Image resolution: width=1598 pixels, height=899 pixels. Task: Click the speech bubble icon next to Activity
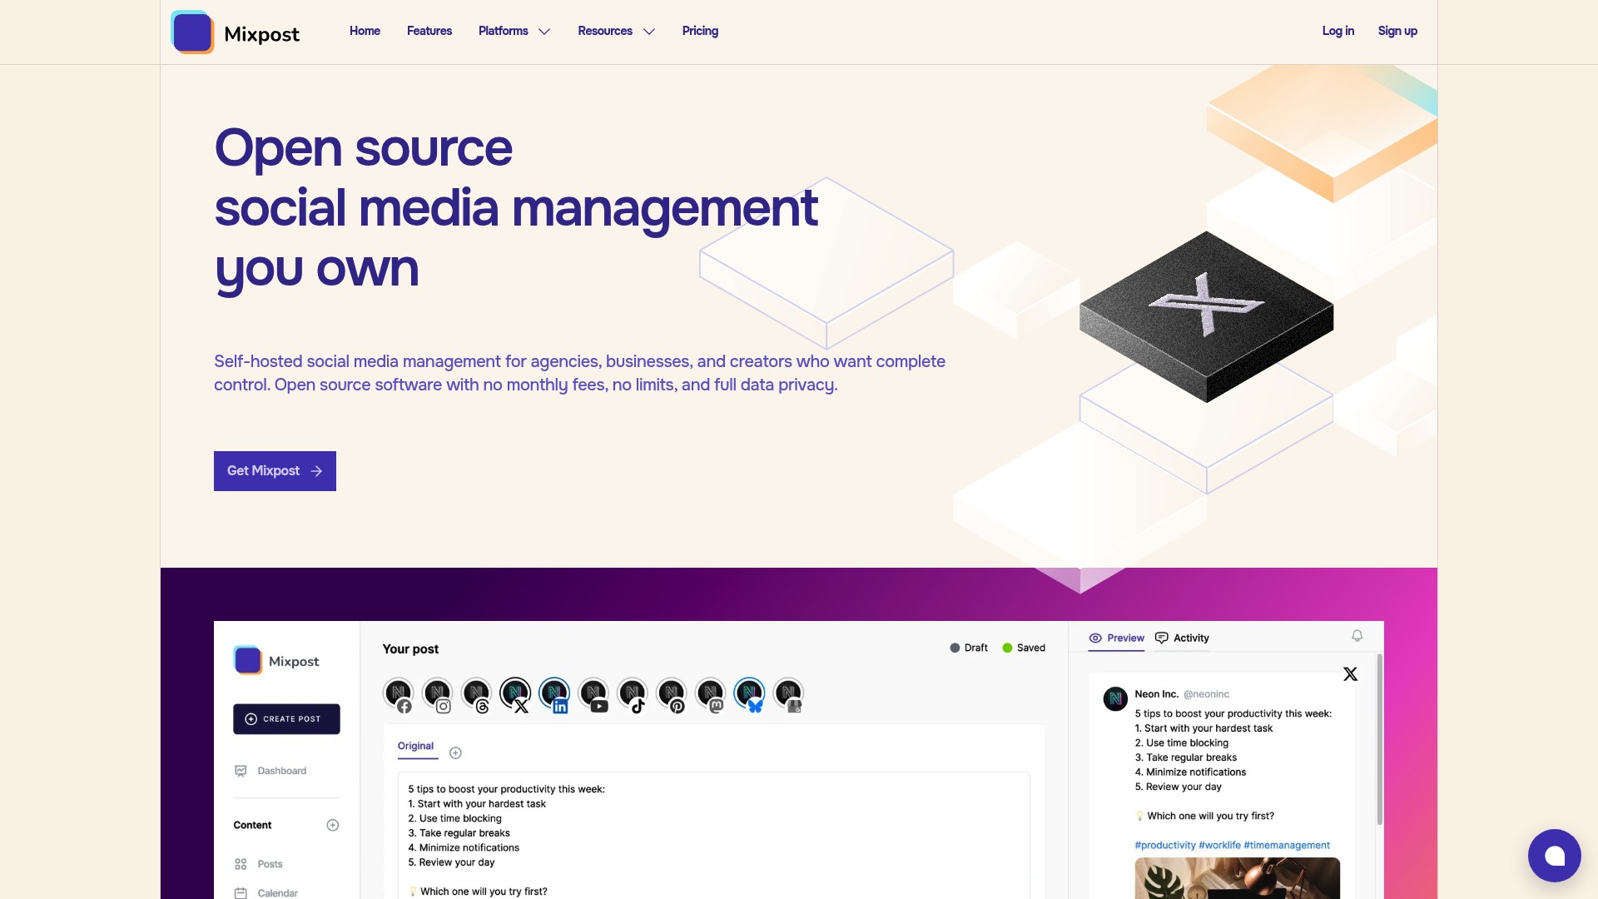click(1162, 638)
